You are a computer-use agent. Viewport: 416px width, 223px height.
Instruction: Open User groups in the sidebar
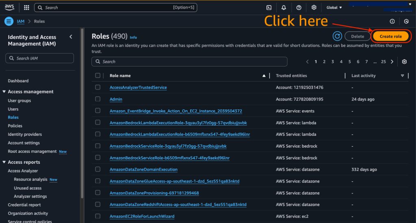pyautogui.click(x=19, y=101)
